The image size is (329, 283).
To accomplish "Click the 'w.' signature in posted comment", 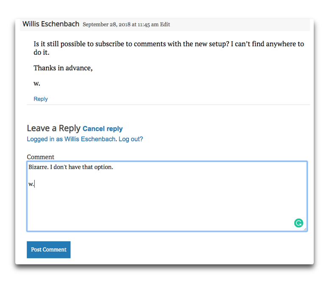I will (37, 84).
